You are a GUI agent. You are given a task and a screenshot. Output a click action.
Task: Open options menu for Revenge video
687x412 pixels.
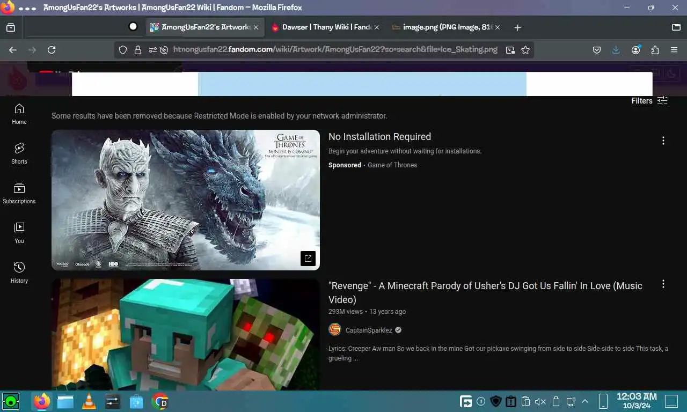click(x=663, y=284)
